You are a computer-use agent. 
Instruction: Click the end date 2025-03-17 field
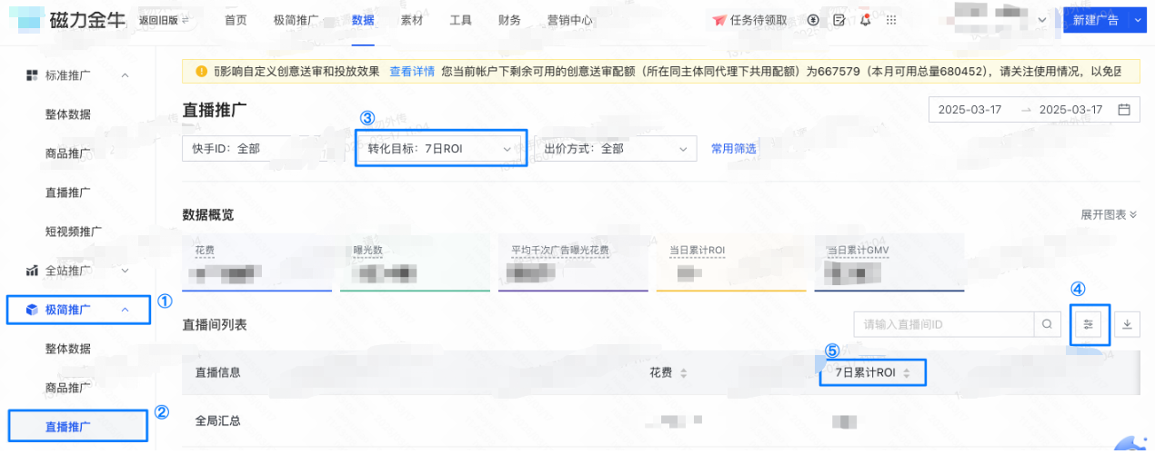coord(1070,110)
